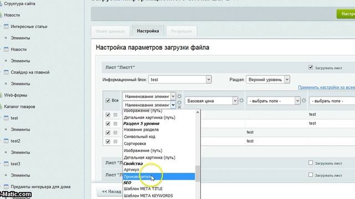Image resolution: width=355 pixels, height=199 pixels.
Task: Click the icon next to test in the sidebar
Action: coord(6,118)
